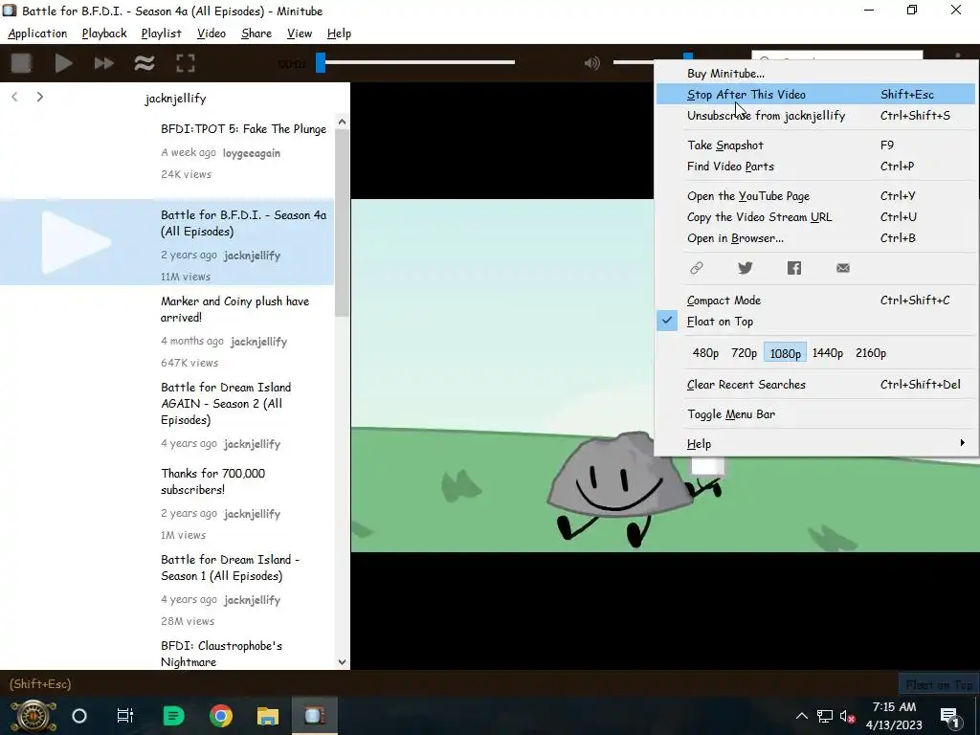Image resolution: width=980 pixels, height=735 pixels.
Task: Select 480p video quality
Action: tap(705, 353)
